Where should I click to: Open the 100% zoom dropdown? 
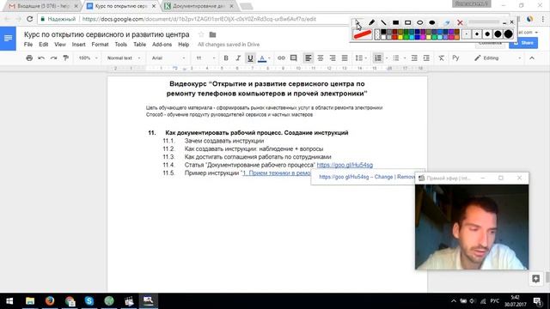88,58
